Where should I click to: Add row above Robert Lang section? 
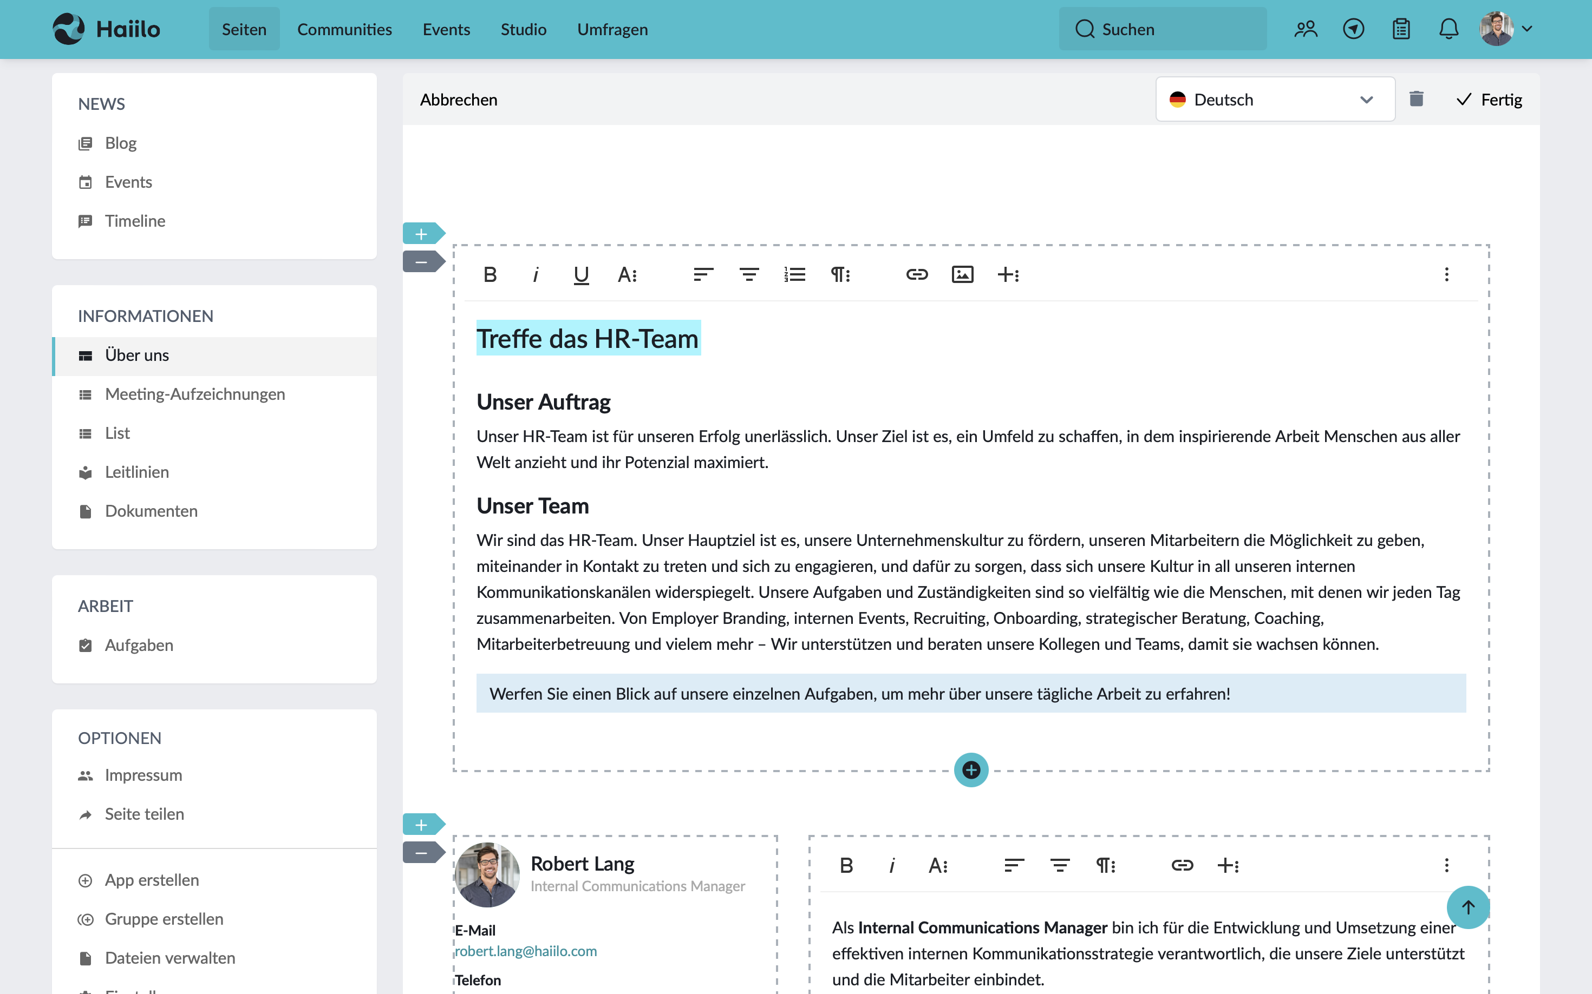click(x=423, y=825)
